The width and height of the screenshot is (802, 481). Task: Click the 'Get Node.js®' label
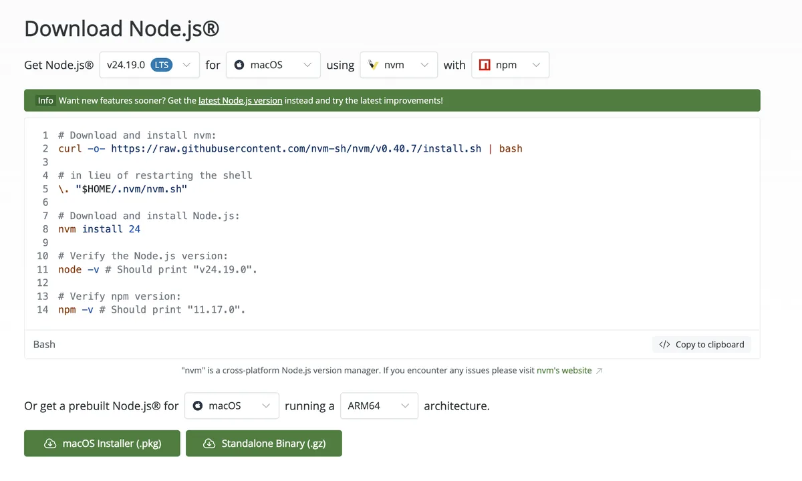click(x=59, y=65)
